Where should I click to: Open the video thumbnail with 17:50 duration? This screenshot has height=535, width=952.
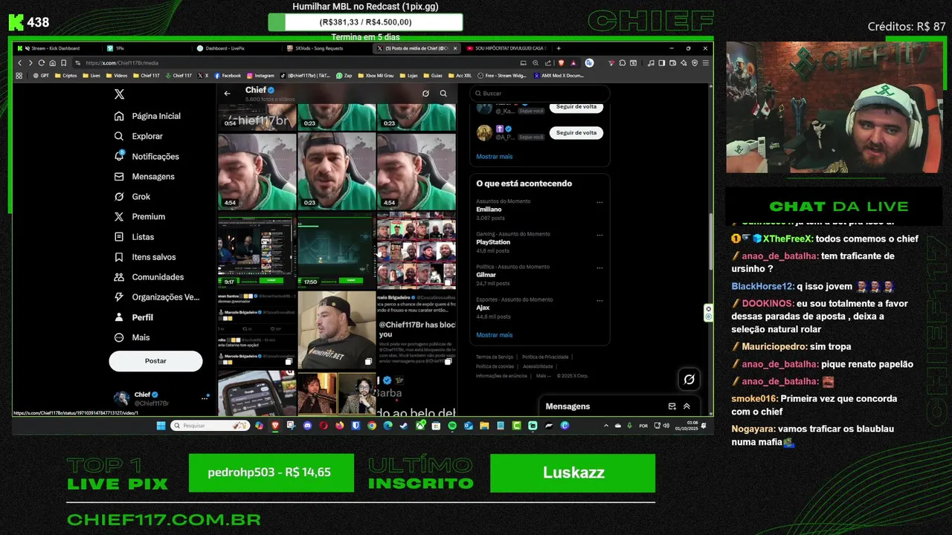336,250
